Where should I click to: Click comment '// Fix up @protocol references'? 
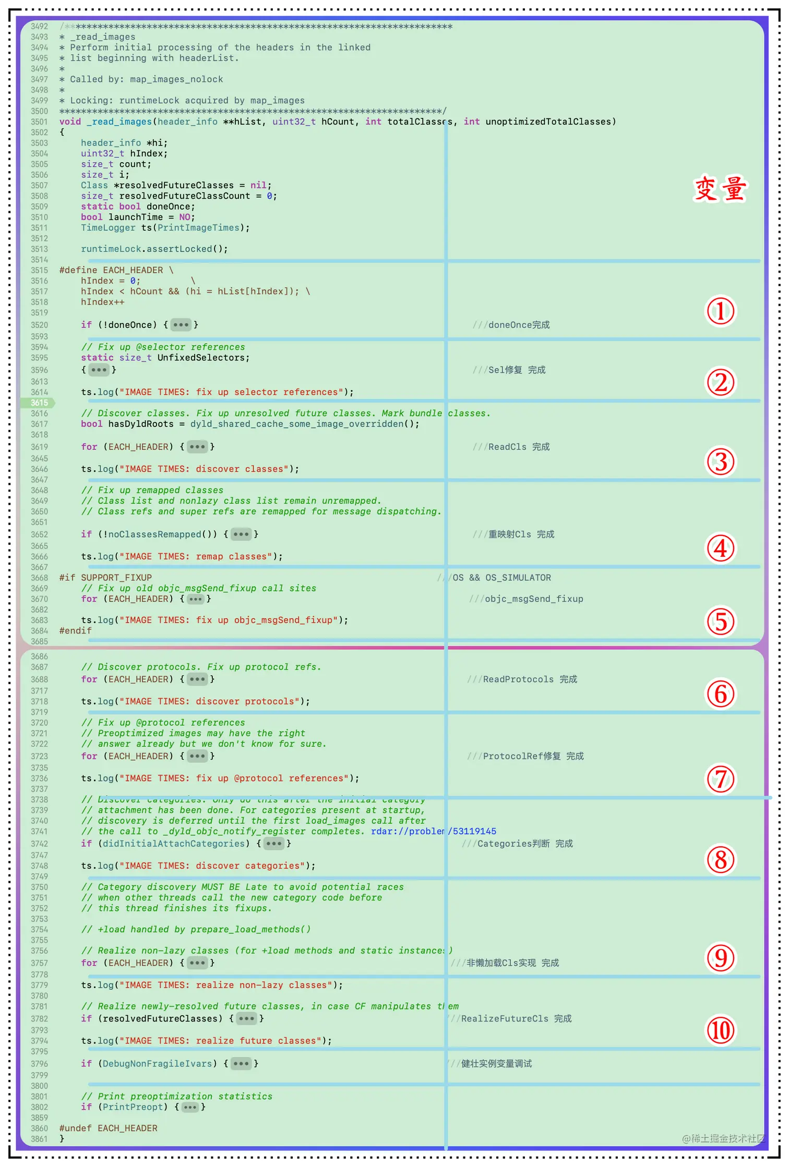click(x=163, y=723)
